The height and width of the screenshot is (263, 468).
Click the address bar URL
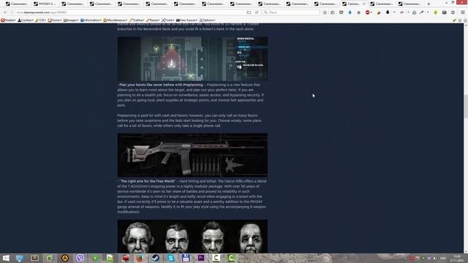tap(42, 12)
